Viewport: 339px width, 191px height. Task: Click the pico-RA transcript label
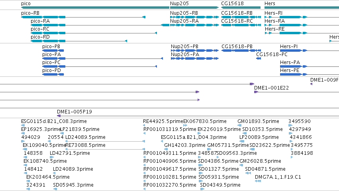[x=40, y=21]
